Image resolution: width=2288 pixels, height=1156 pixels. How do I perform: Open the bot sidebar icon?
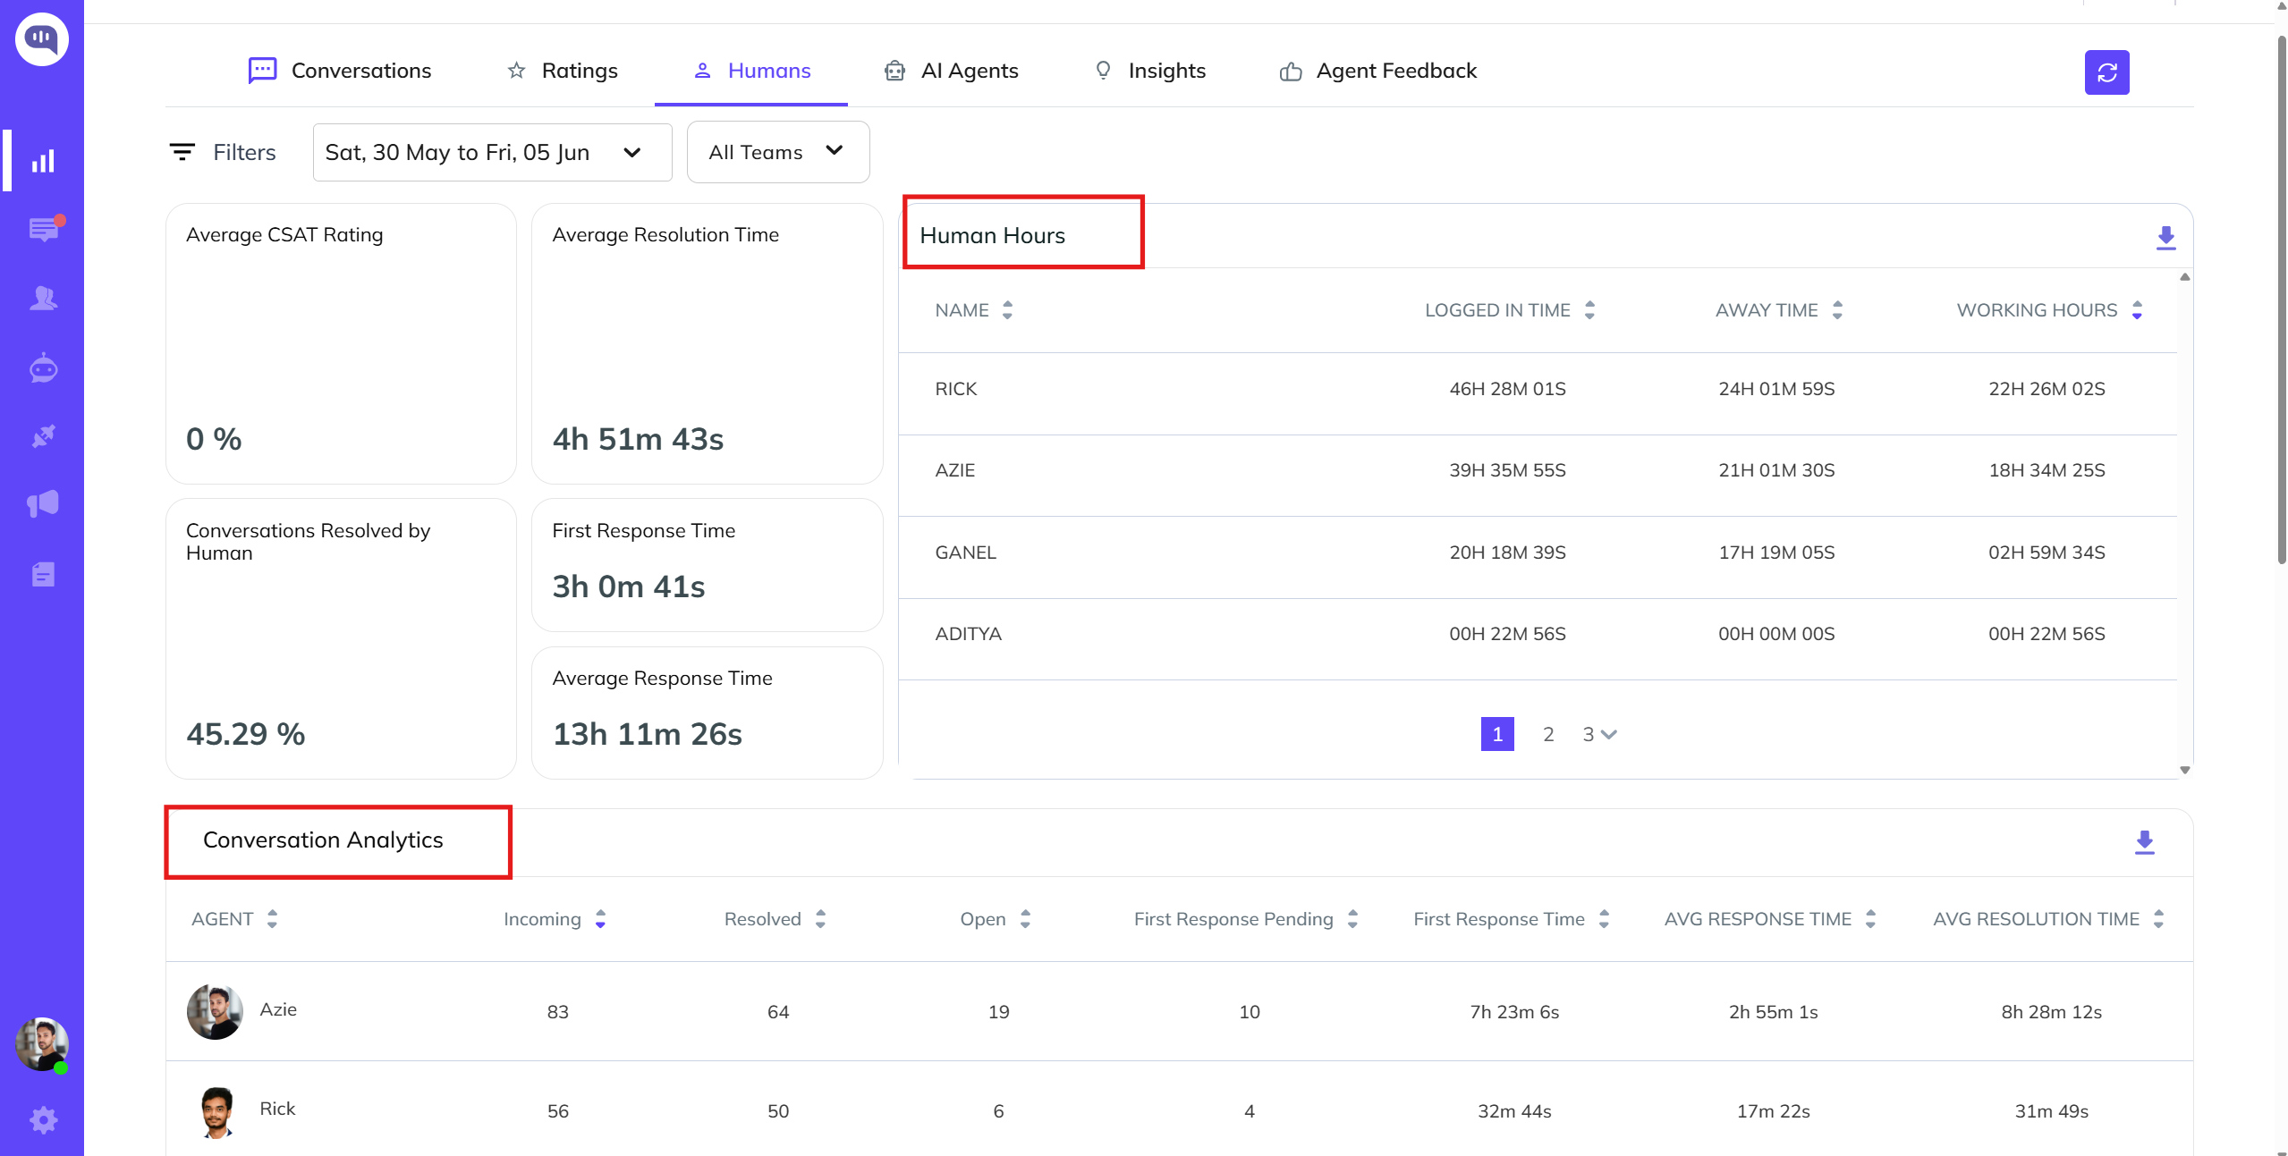43,367
